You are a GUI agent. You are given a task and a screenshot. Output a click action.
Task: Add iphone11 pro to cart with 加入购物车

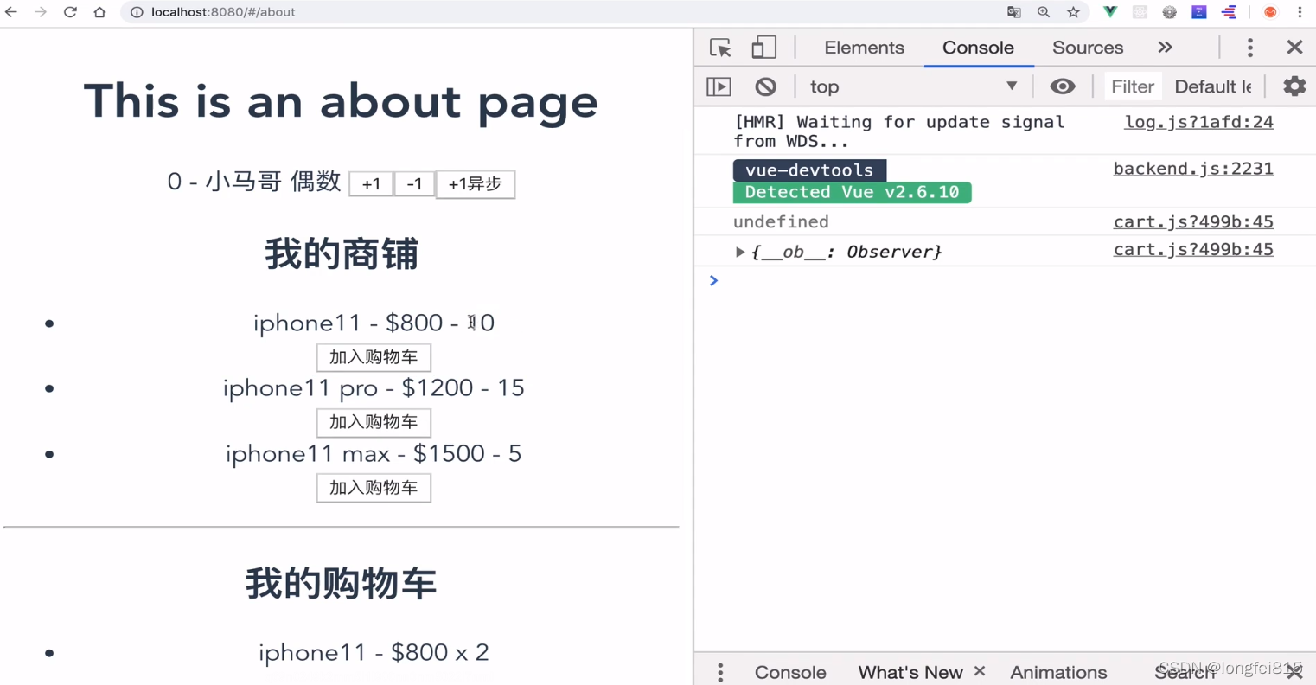point(374,422)
